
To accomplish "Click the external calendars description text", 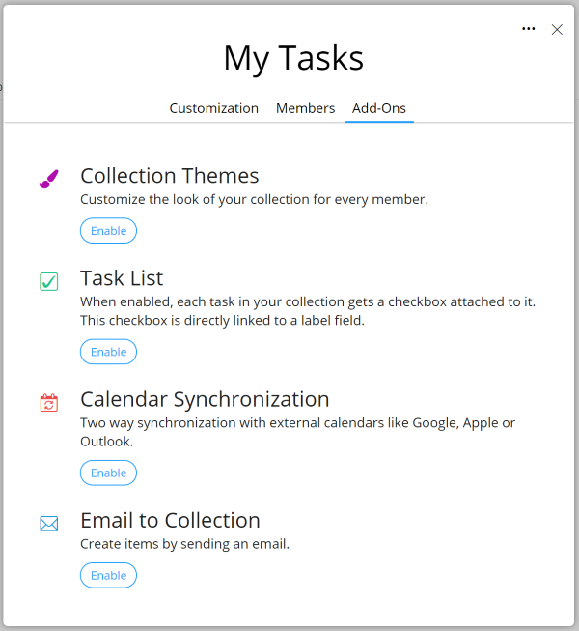I will pos(298,432).
